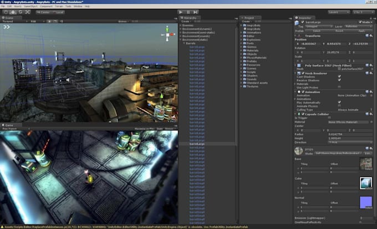The image size is (377, 229).
Task: Toggle the Cast Shadows checkbox
Action: coord(339,77)
